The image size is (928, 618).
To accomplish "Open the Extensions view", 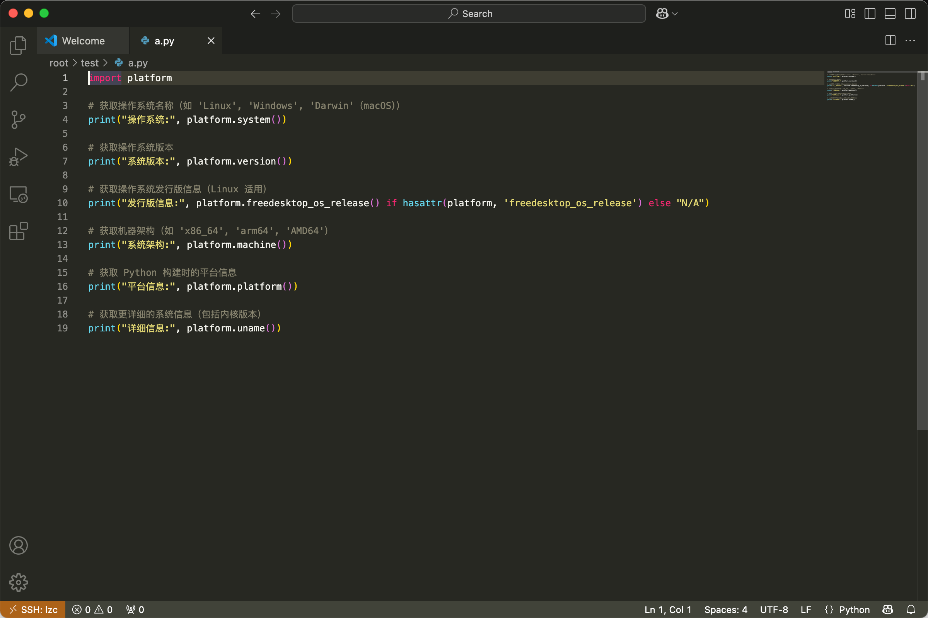I will [18, 231].
